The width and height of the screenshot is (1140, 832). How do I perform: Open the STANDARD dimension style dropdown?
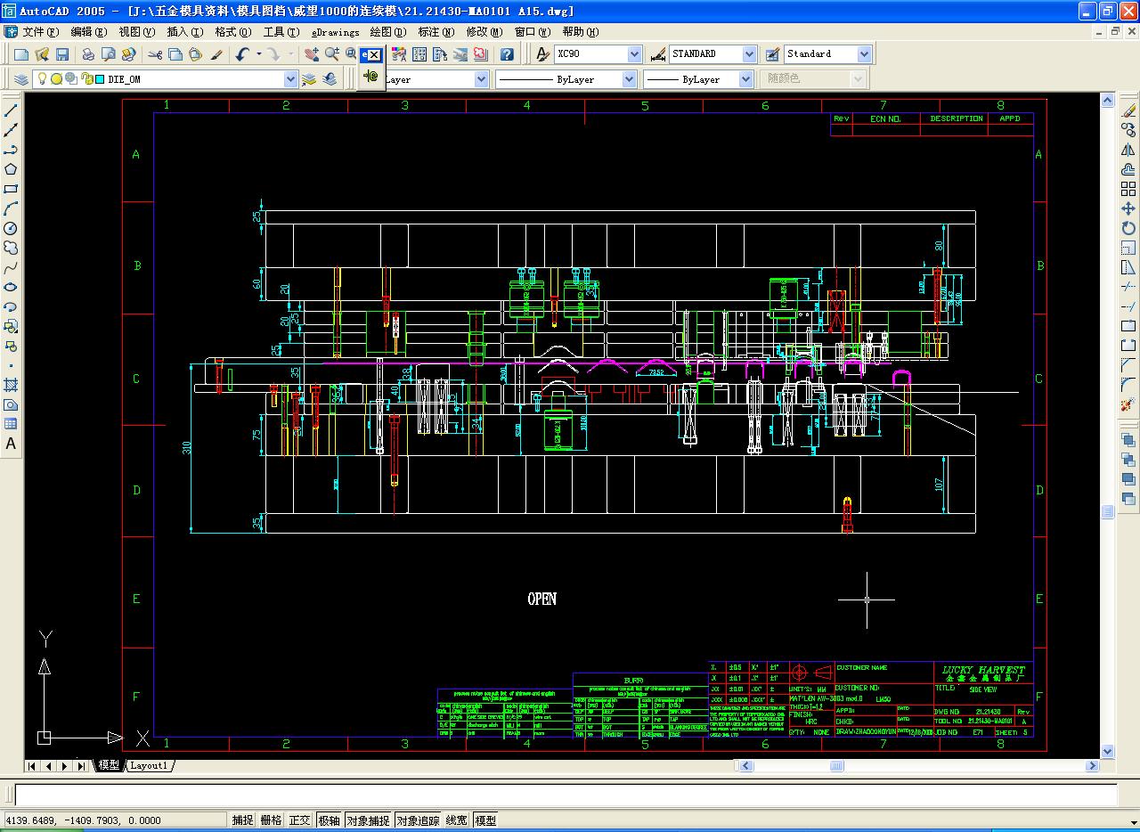(749, 54)
